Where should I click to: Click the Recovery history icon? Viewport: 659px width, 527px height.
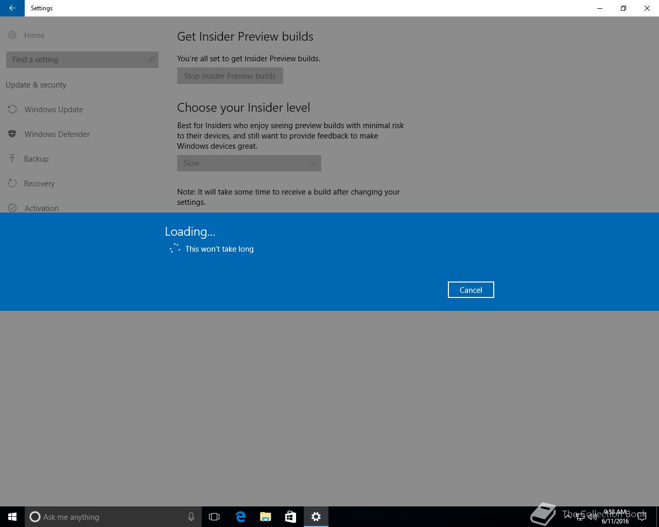click(12, 183)
